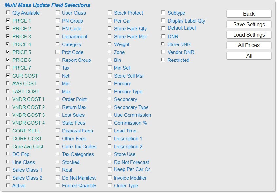Select the Commission % checkbox
The image size is (277, 193).
[110, 123]
